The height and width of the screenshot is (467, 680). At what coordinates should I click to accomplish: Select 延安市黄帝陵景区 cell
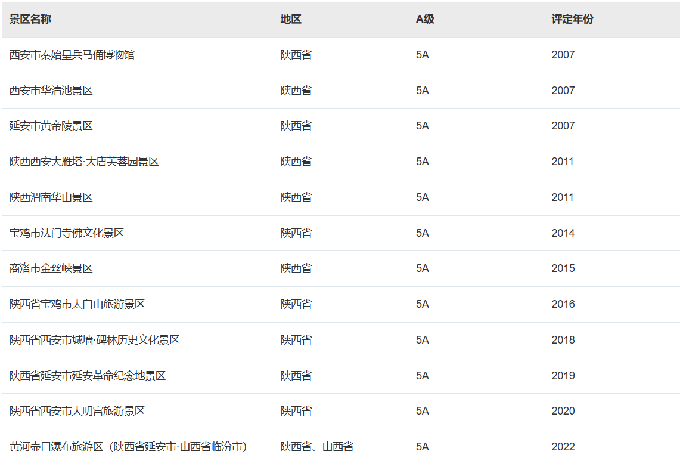51,126
